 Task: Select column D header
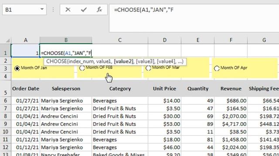click(x=165, y=40)
